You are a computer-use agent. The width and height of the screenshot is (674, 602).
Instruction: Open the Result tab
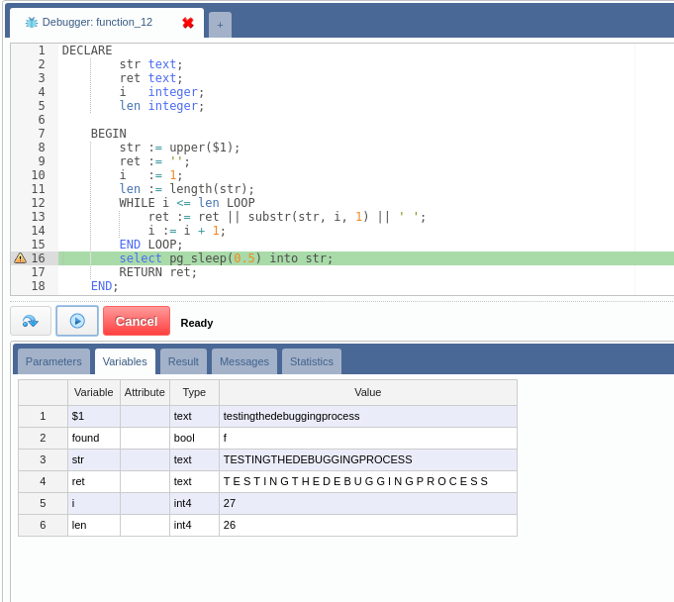(183, 361)
